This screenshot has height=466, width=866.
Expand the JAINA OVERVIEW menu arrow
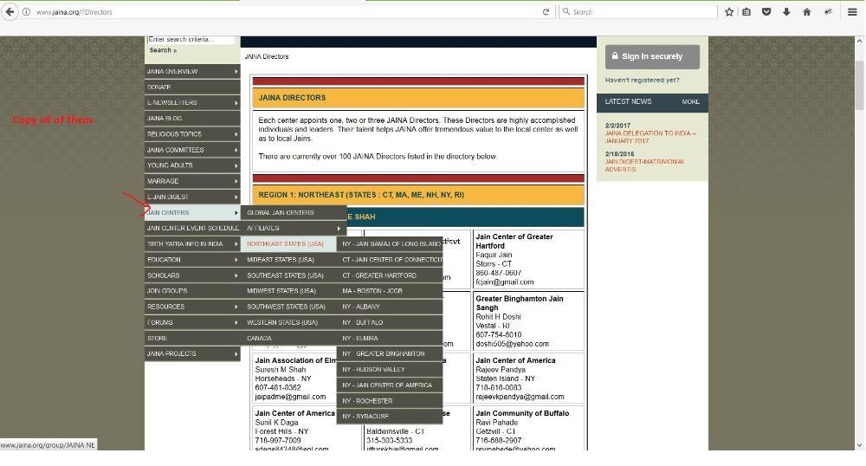[x=236, y=72]
